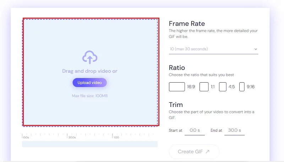
Task: Click the Trim heading
Action: click(x=176, y=105)
